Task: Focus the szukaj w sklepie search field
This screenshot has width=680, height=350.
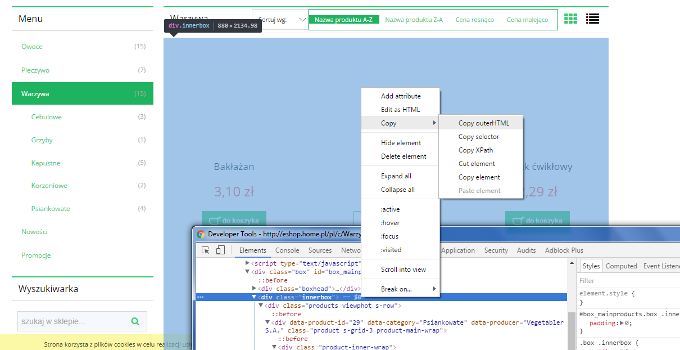Action: coord(72,322)
